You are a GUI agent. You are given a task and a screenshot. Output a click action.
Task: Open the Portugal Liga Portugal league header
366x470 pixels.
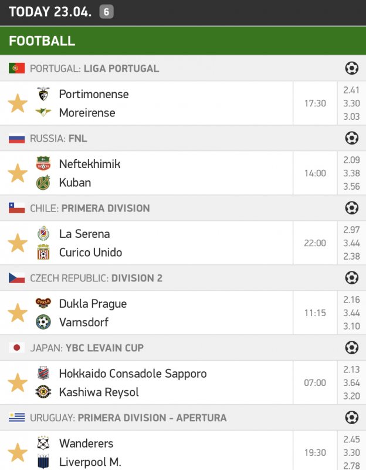94,68
